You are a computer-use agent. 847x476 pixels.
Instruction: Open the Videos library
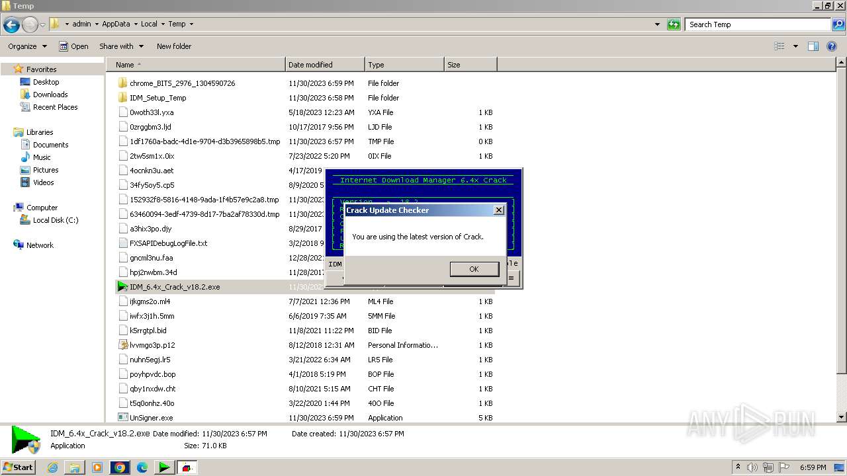pyautogui.click(x=43, y=182)
